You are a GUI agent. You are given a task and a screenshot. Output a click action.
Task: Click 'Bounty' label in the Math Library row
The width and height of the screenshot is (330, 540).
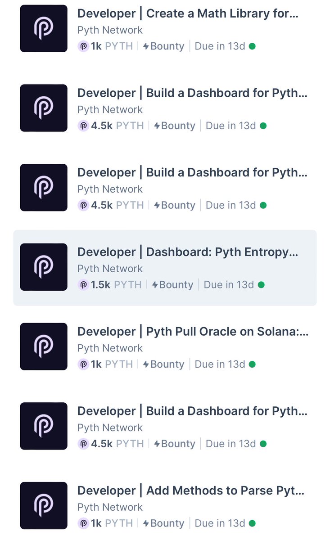tap(167, 46)
